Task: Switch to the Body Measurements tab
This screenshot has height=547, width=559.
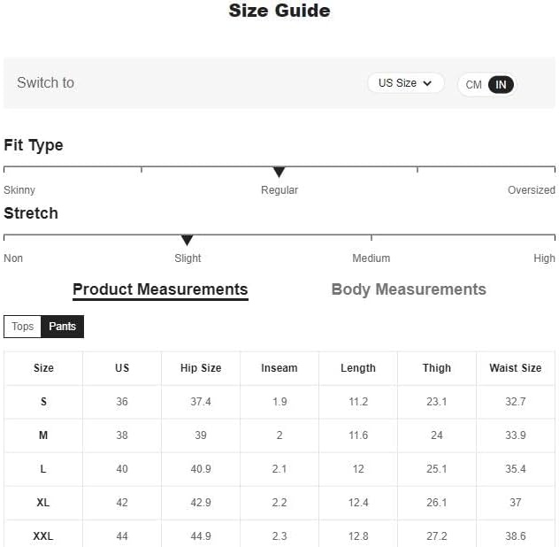Action: pos(409,289)
